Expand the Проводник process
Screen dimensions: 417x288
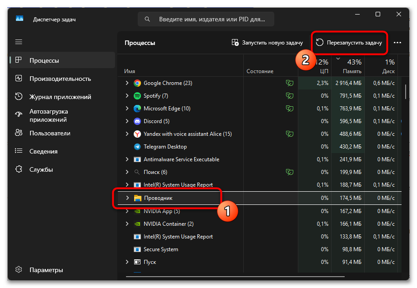click(127, 198)
